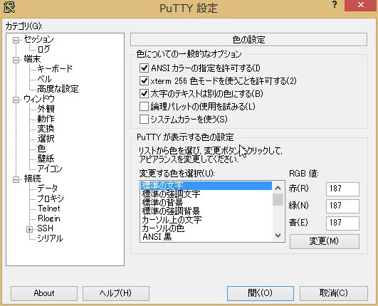Open 壁紙 settings

(46, 159)
